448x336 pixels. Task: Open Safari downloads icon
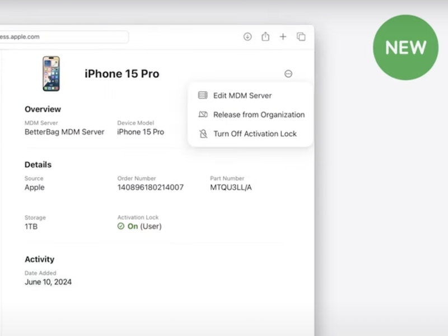coord(248,36)
